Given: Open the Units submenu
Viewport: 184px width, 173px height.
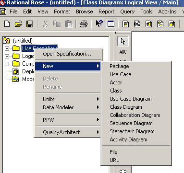Looking at the screenshot, I should [68, 99].
